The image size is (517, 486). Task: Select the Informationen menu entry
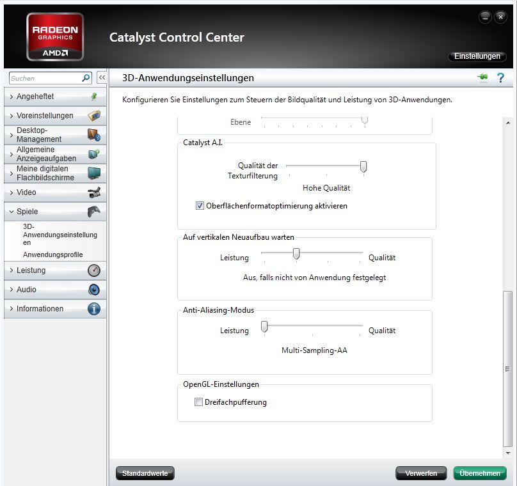(55, 309)
